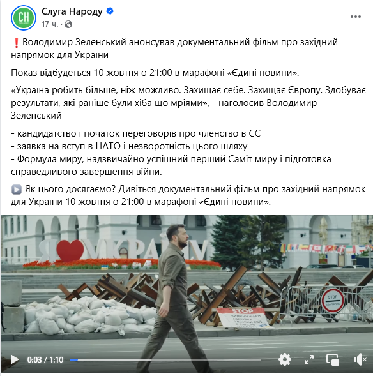The width and height of the screenshot is (373, 376).
Task: Click the blue verified badge
Action: 110,11
